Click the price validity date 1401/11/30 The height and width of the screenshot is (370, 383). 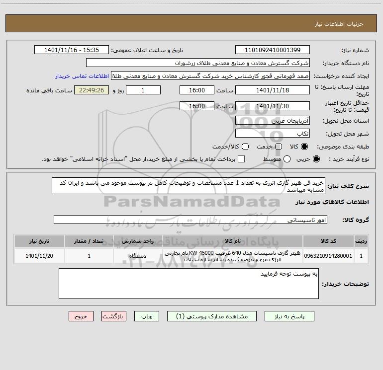[x=273, y=106]
